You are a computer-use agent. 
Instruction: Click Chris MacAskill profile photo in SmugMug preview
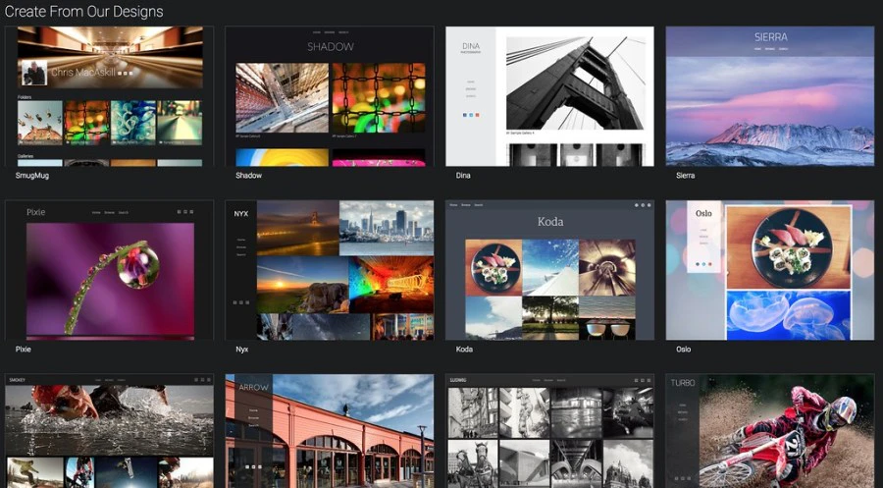34,73
